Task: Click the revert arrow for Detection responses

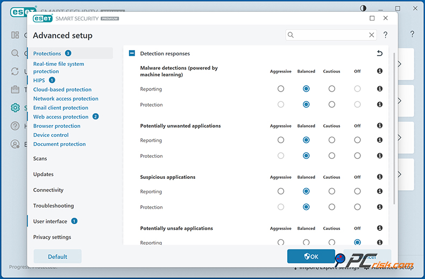Action: [380, 53]
